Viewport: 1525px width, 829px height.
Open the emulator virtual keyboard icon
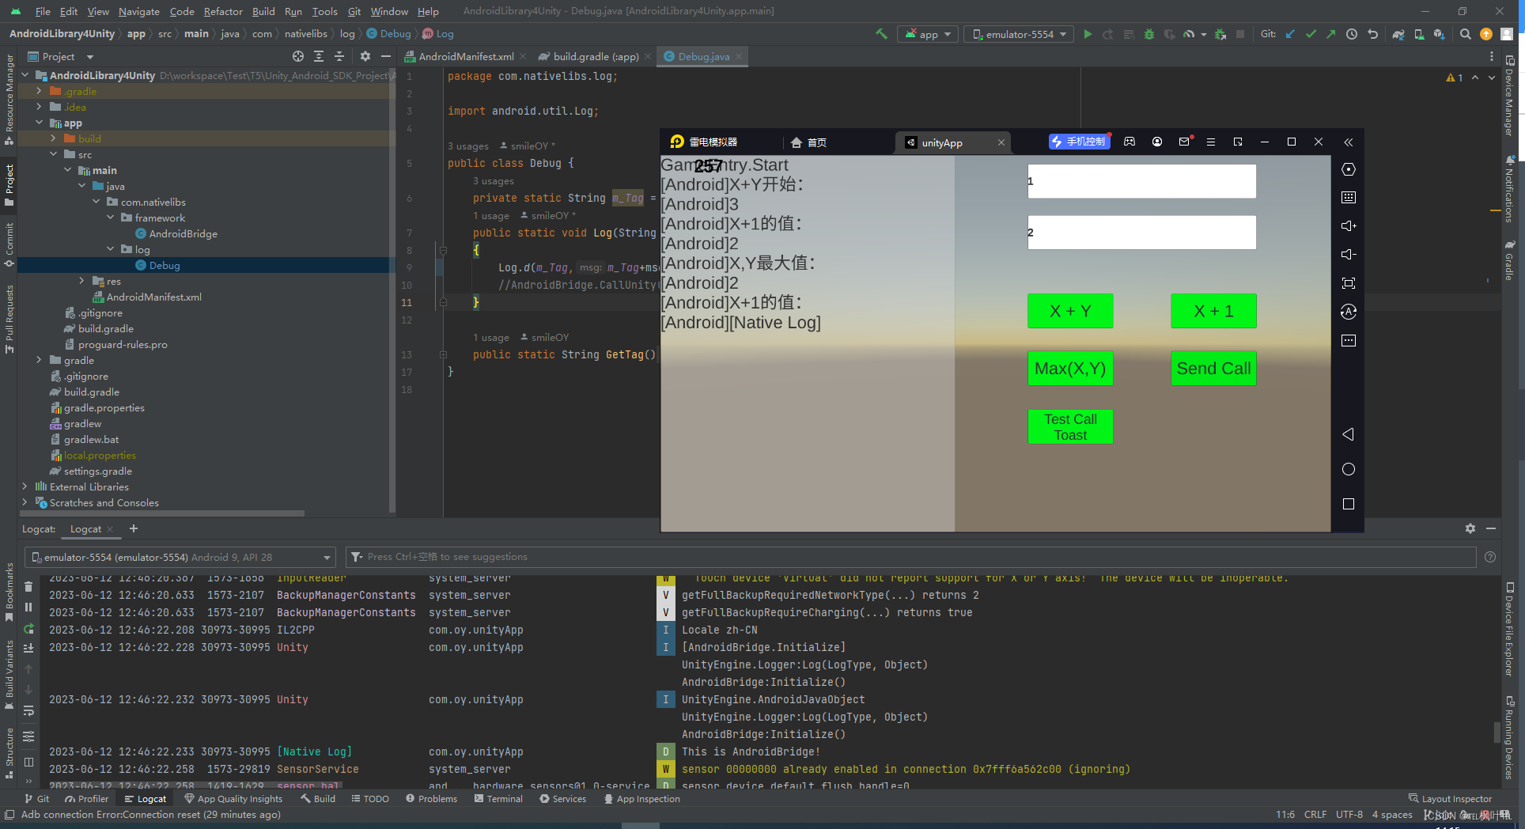(1349, 197)
